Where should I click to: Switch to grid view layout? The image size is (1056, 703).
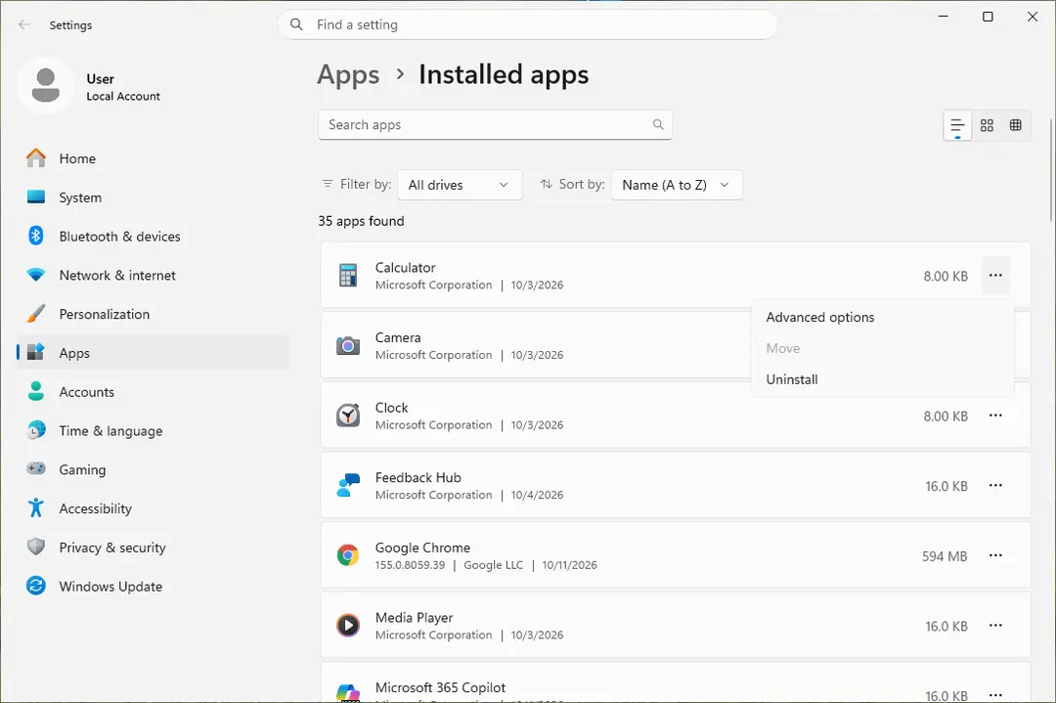coord(987,125)
